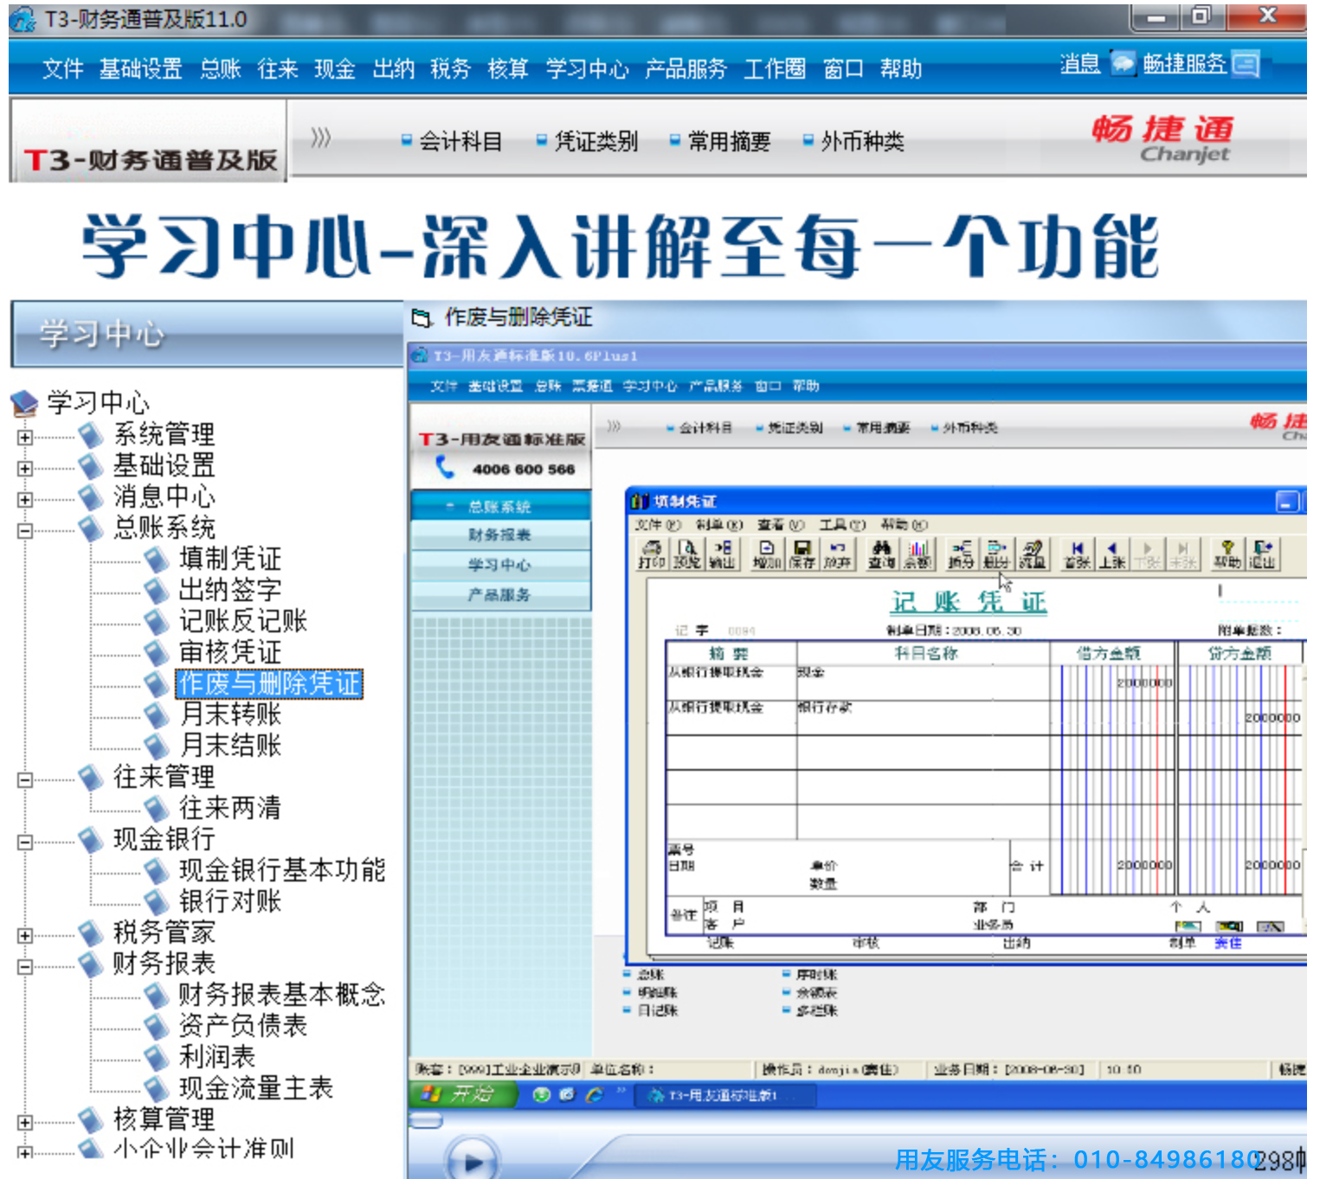Screen dimensions: 1320x1179
Task: Click the 消息 chat bubble icon
Action: [1123, 63]
